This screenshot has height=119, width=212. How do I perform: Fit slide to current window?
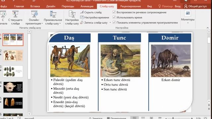205,118
